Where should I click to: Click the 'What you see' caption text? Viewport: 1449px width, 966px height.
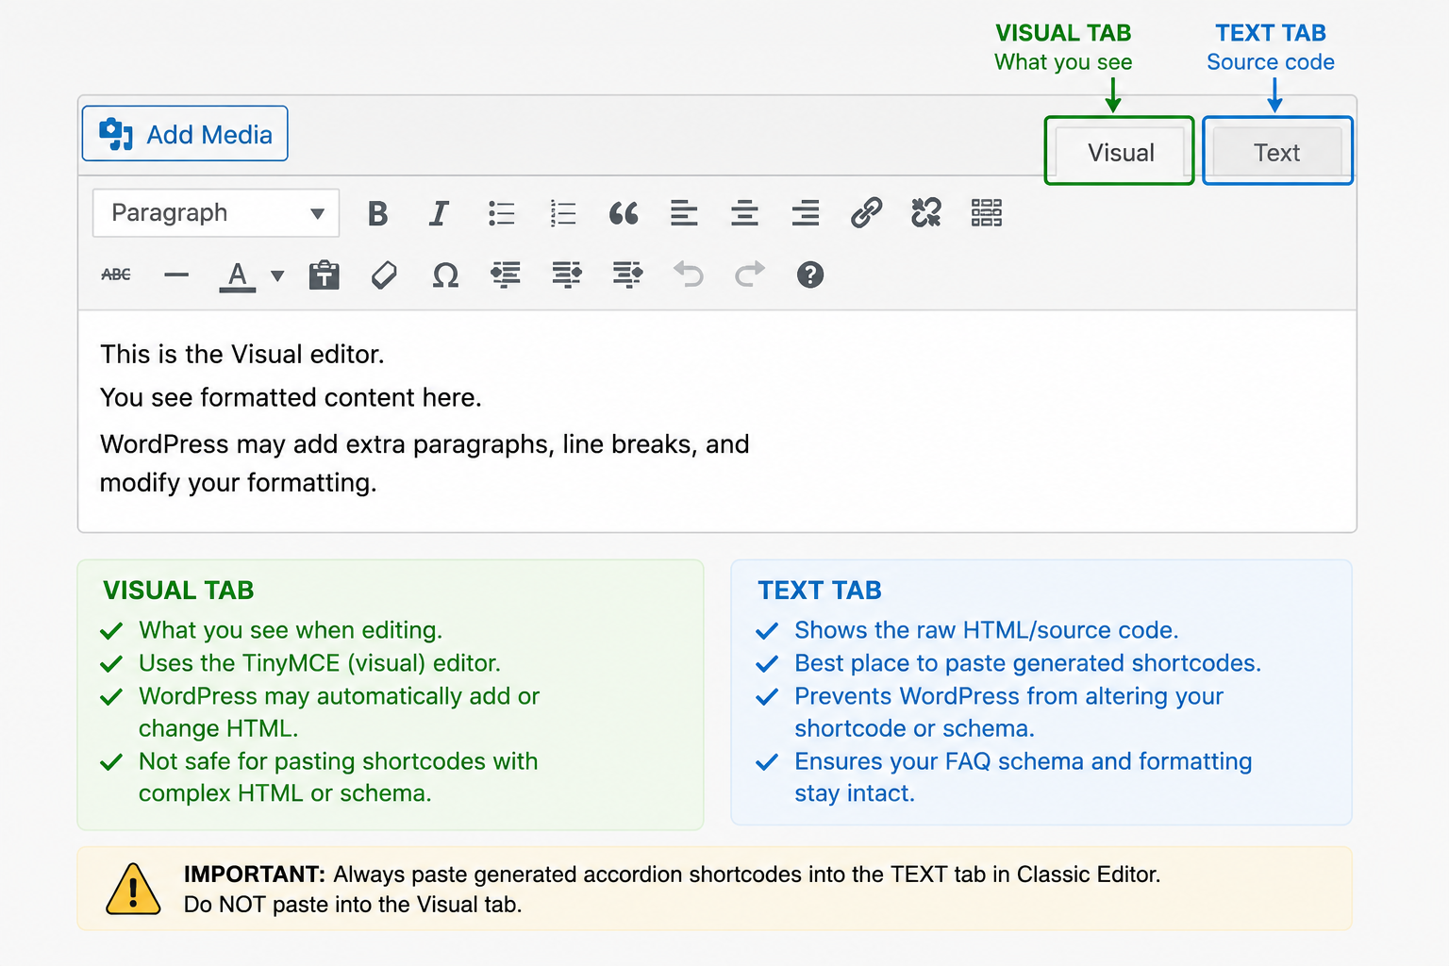(x=1063, y=62)
